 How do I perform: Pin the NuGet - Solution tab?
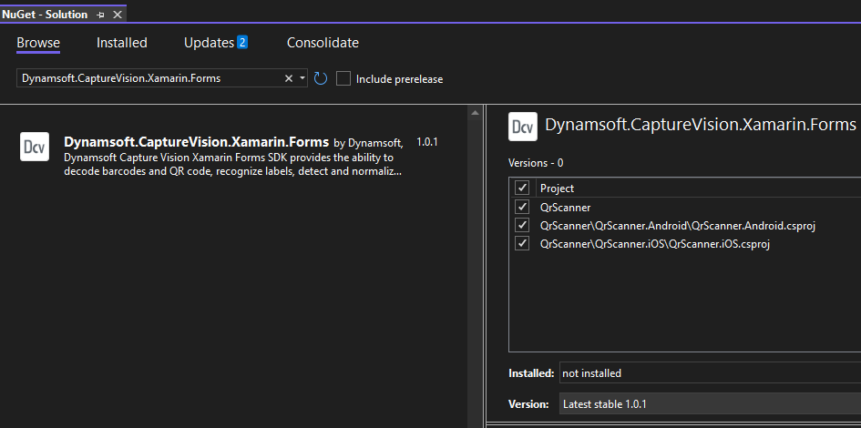click(100, 15)
